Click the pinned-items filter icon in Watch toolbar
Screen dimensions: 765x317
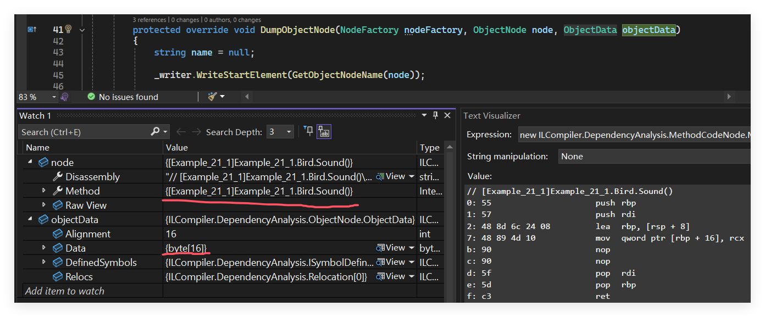[x=308, y=131]
